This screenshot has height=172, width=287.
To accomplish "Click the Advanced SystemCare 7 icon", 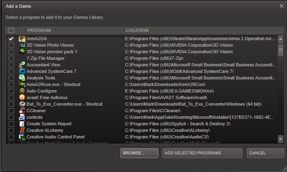I will pos(22,71).
